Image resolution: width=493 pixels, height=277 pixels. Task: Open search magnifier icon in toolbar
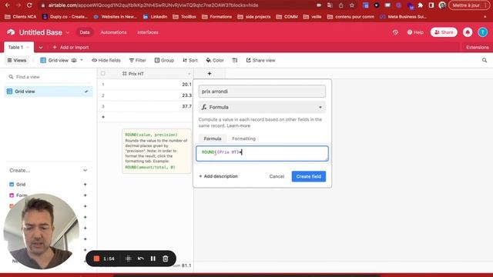(x=485, y=60)
